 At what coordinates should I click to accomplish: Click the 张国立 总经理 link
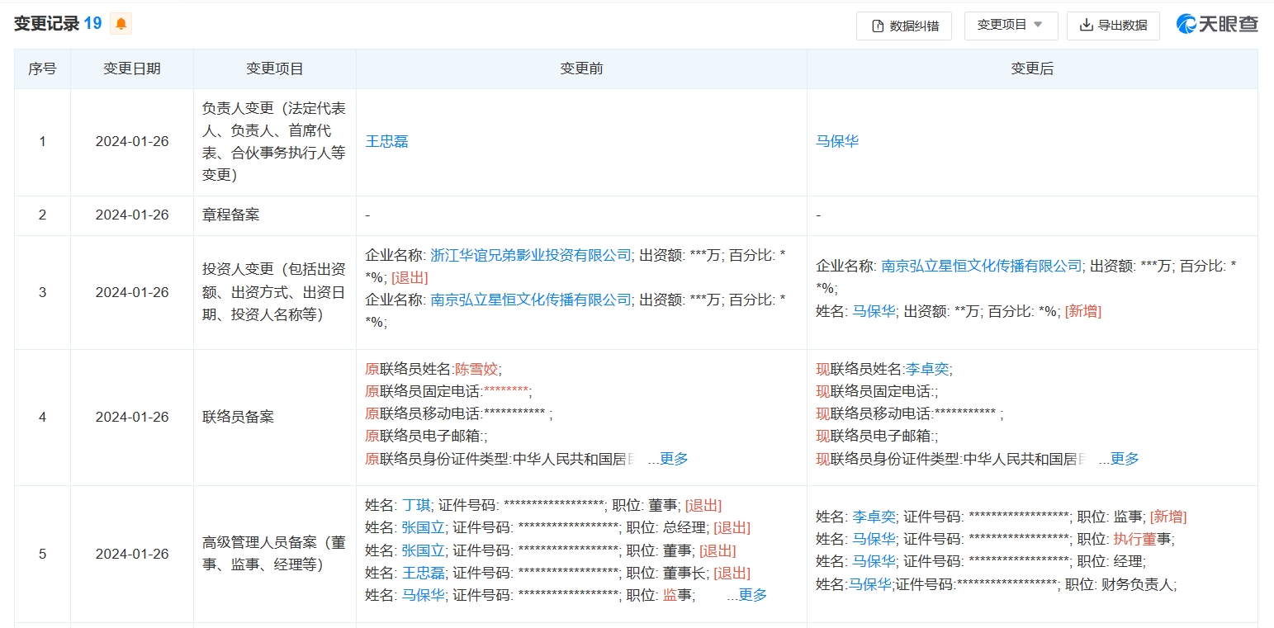[x=422, y=527]
